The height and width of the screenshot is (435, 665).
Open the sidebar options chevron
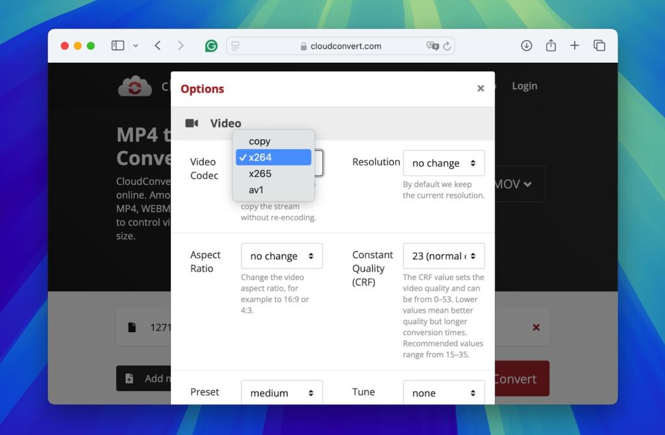[x=135, y=45]
